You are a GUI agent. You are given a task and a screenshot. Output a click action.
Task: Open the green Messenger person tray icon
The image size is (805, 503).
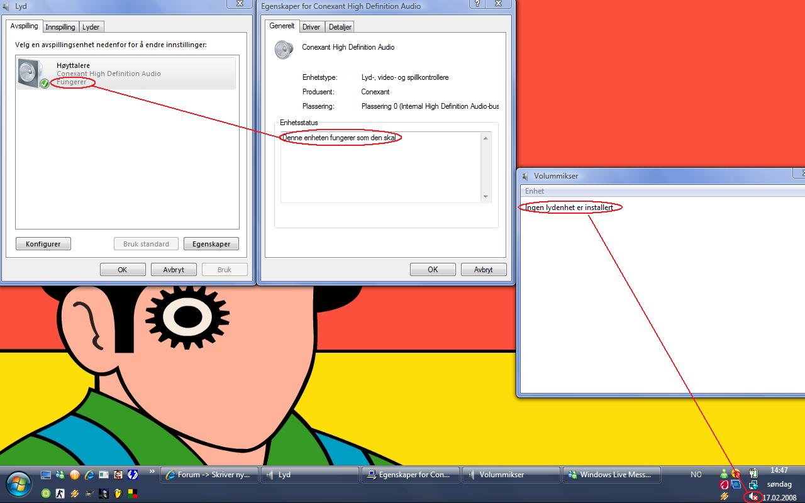(x=724, y=474)
